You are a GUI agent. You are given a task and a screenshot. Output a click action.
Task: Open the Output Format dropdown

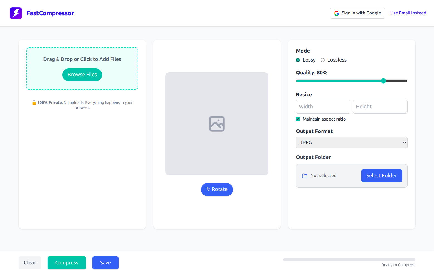pos(351,142)
